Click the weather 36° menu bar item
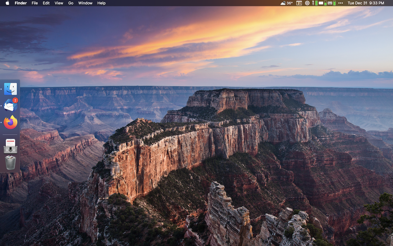The width and height of the screenshot is (393, 246). tap(287, 3)
